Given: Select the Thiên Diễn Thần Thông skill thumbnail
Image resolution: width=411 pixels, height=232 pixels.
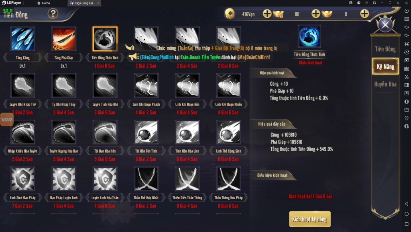Looking at the screenshot, I should [x=187, y=179].
